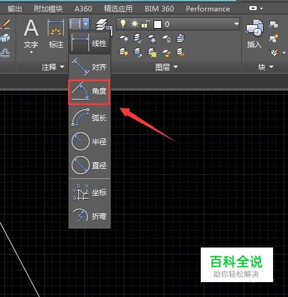Screen dimensions: 288x297
Task: Click Thaw All Layers sun icon
Action: [152, 52]
